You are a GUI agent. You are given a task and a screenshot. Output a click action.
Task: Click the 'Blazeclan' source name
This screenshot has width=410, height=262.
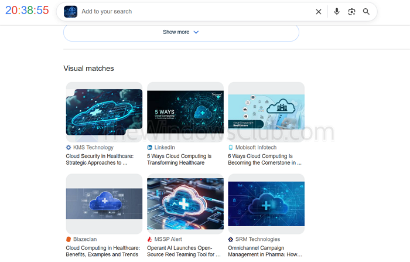coord(85,239)
